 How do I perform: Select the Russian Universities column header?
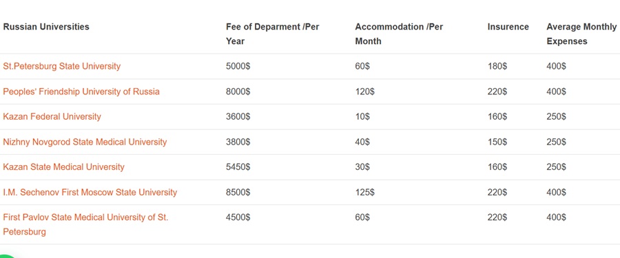click(x=46, y=27)
